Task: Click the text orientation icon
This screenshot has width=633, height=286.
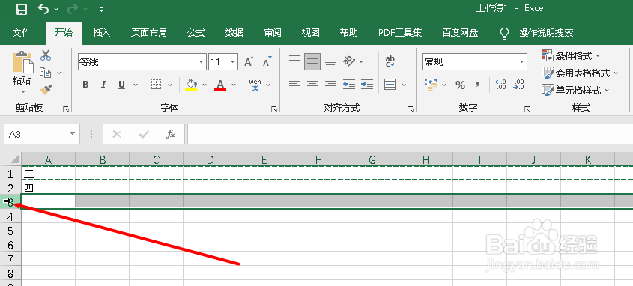Action: pos(349,61)
